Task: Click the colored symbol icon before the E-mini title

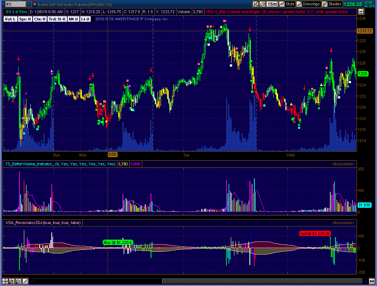Action: click(34, 4)
